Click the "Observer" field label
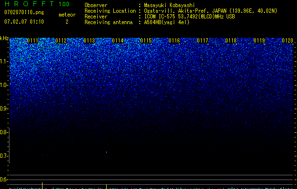The height and width of the screenshot is (189, 297). coord(96,5)
